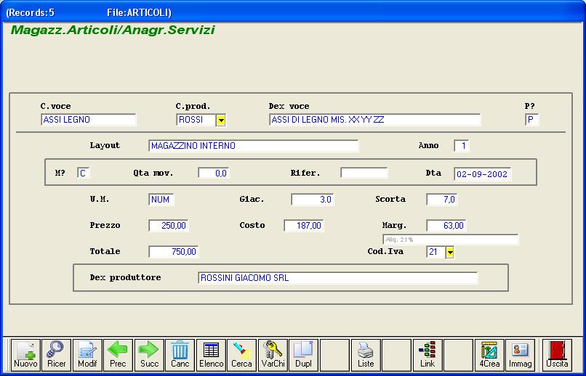
Task: Click the Dex produttore label
Action: pos(125,277)
